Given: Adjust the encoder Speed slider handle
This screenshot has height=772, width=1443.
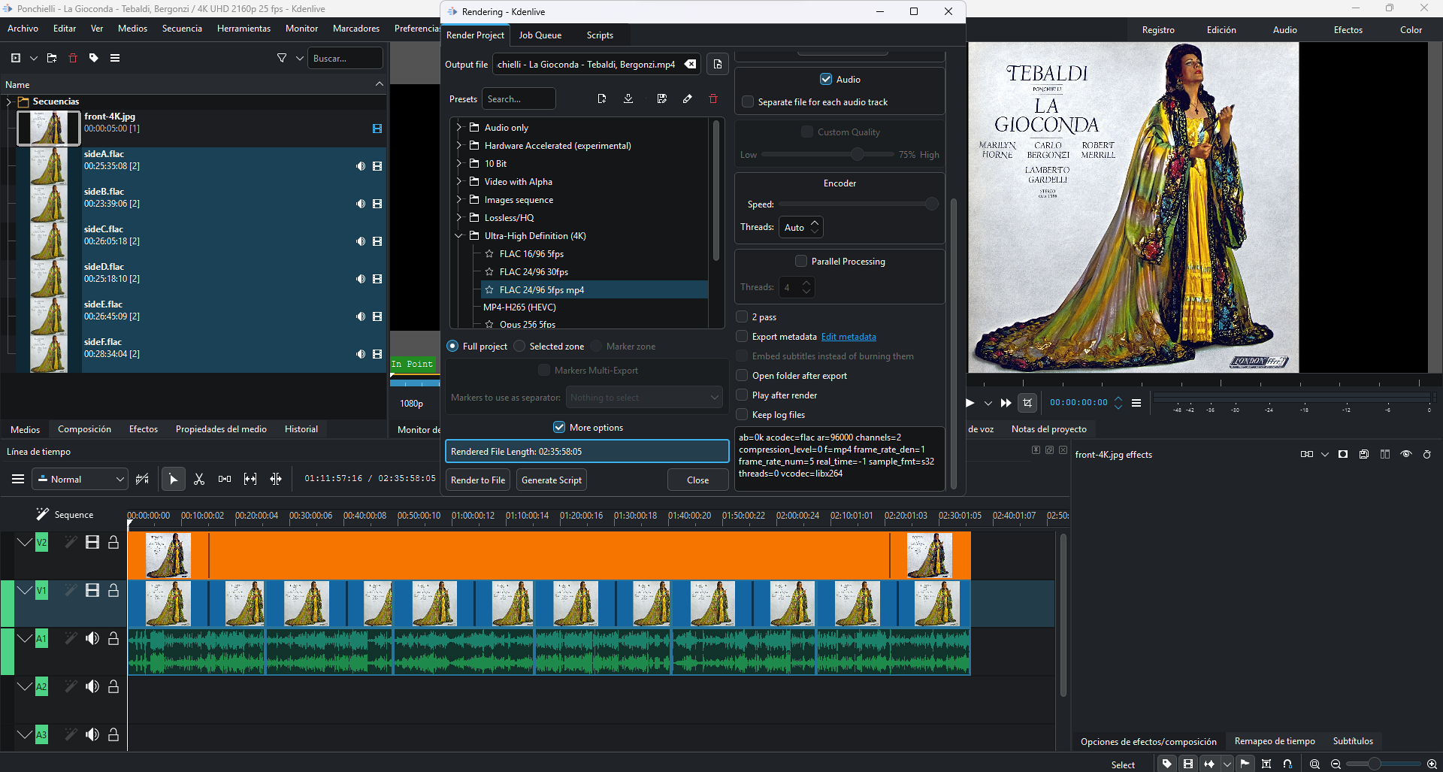Looking at the screenshot, I should (x=931, y=204).
